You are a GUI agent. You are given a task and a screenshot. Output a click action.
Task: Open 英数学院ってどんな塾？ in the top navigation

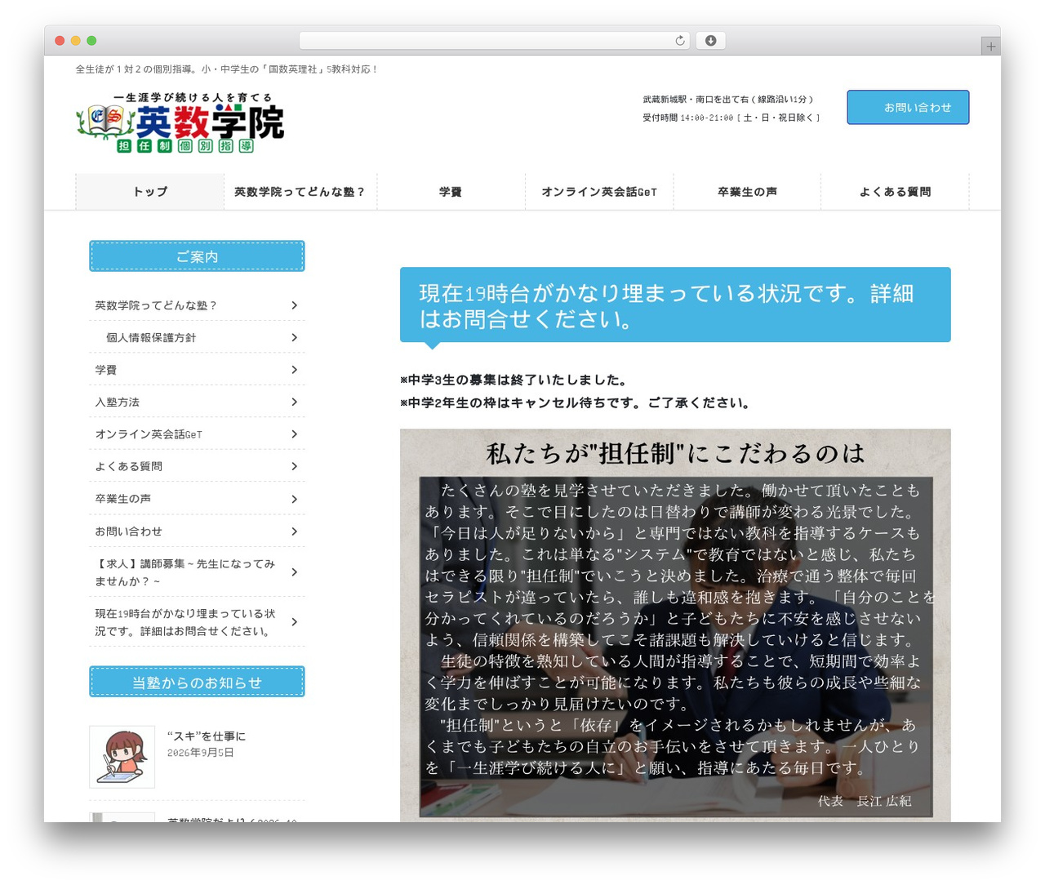(x=300, y=192)
